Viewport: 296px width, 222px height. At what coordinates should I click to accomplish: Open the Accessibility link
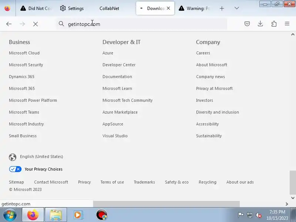coord(207,124)
